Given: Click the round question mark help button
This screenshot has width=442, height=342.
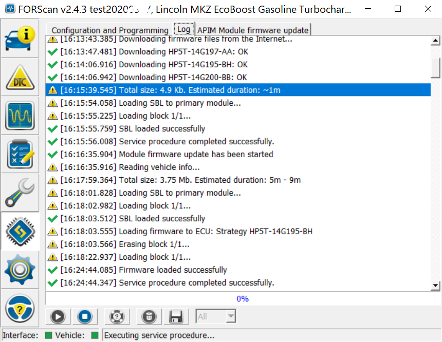Looking at the screenshot, I should tap(117, 317).
